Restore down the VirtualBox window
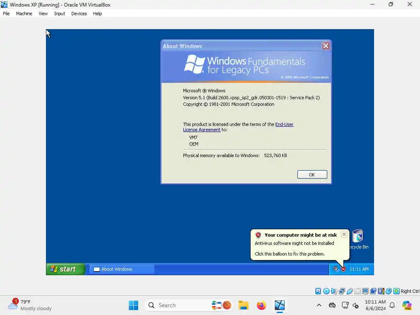This screenshot has height=315, width=420. pos(391,4)
